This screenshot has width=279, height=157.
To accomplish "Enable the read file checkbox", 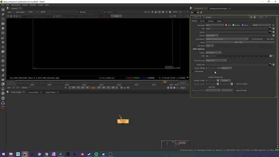I will [207, 87].
